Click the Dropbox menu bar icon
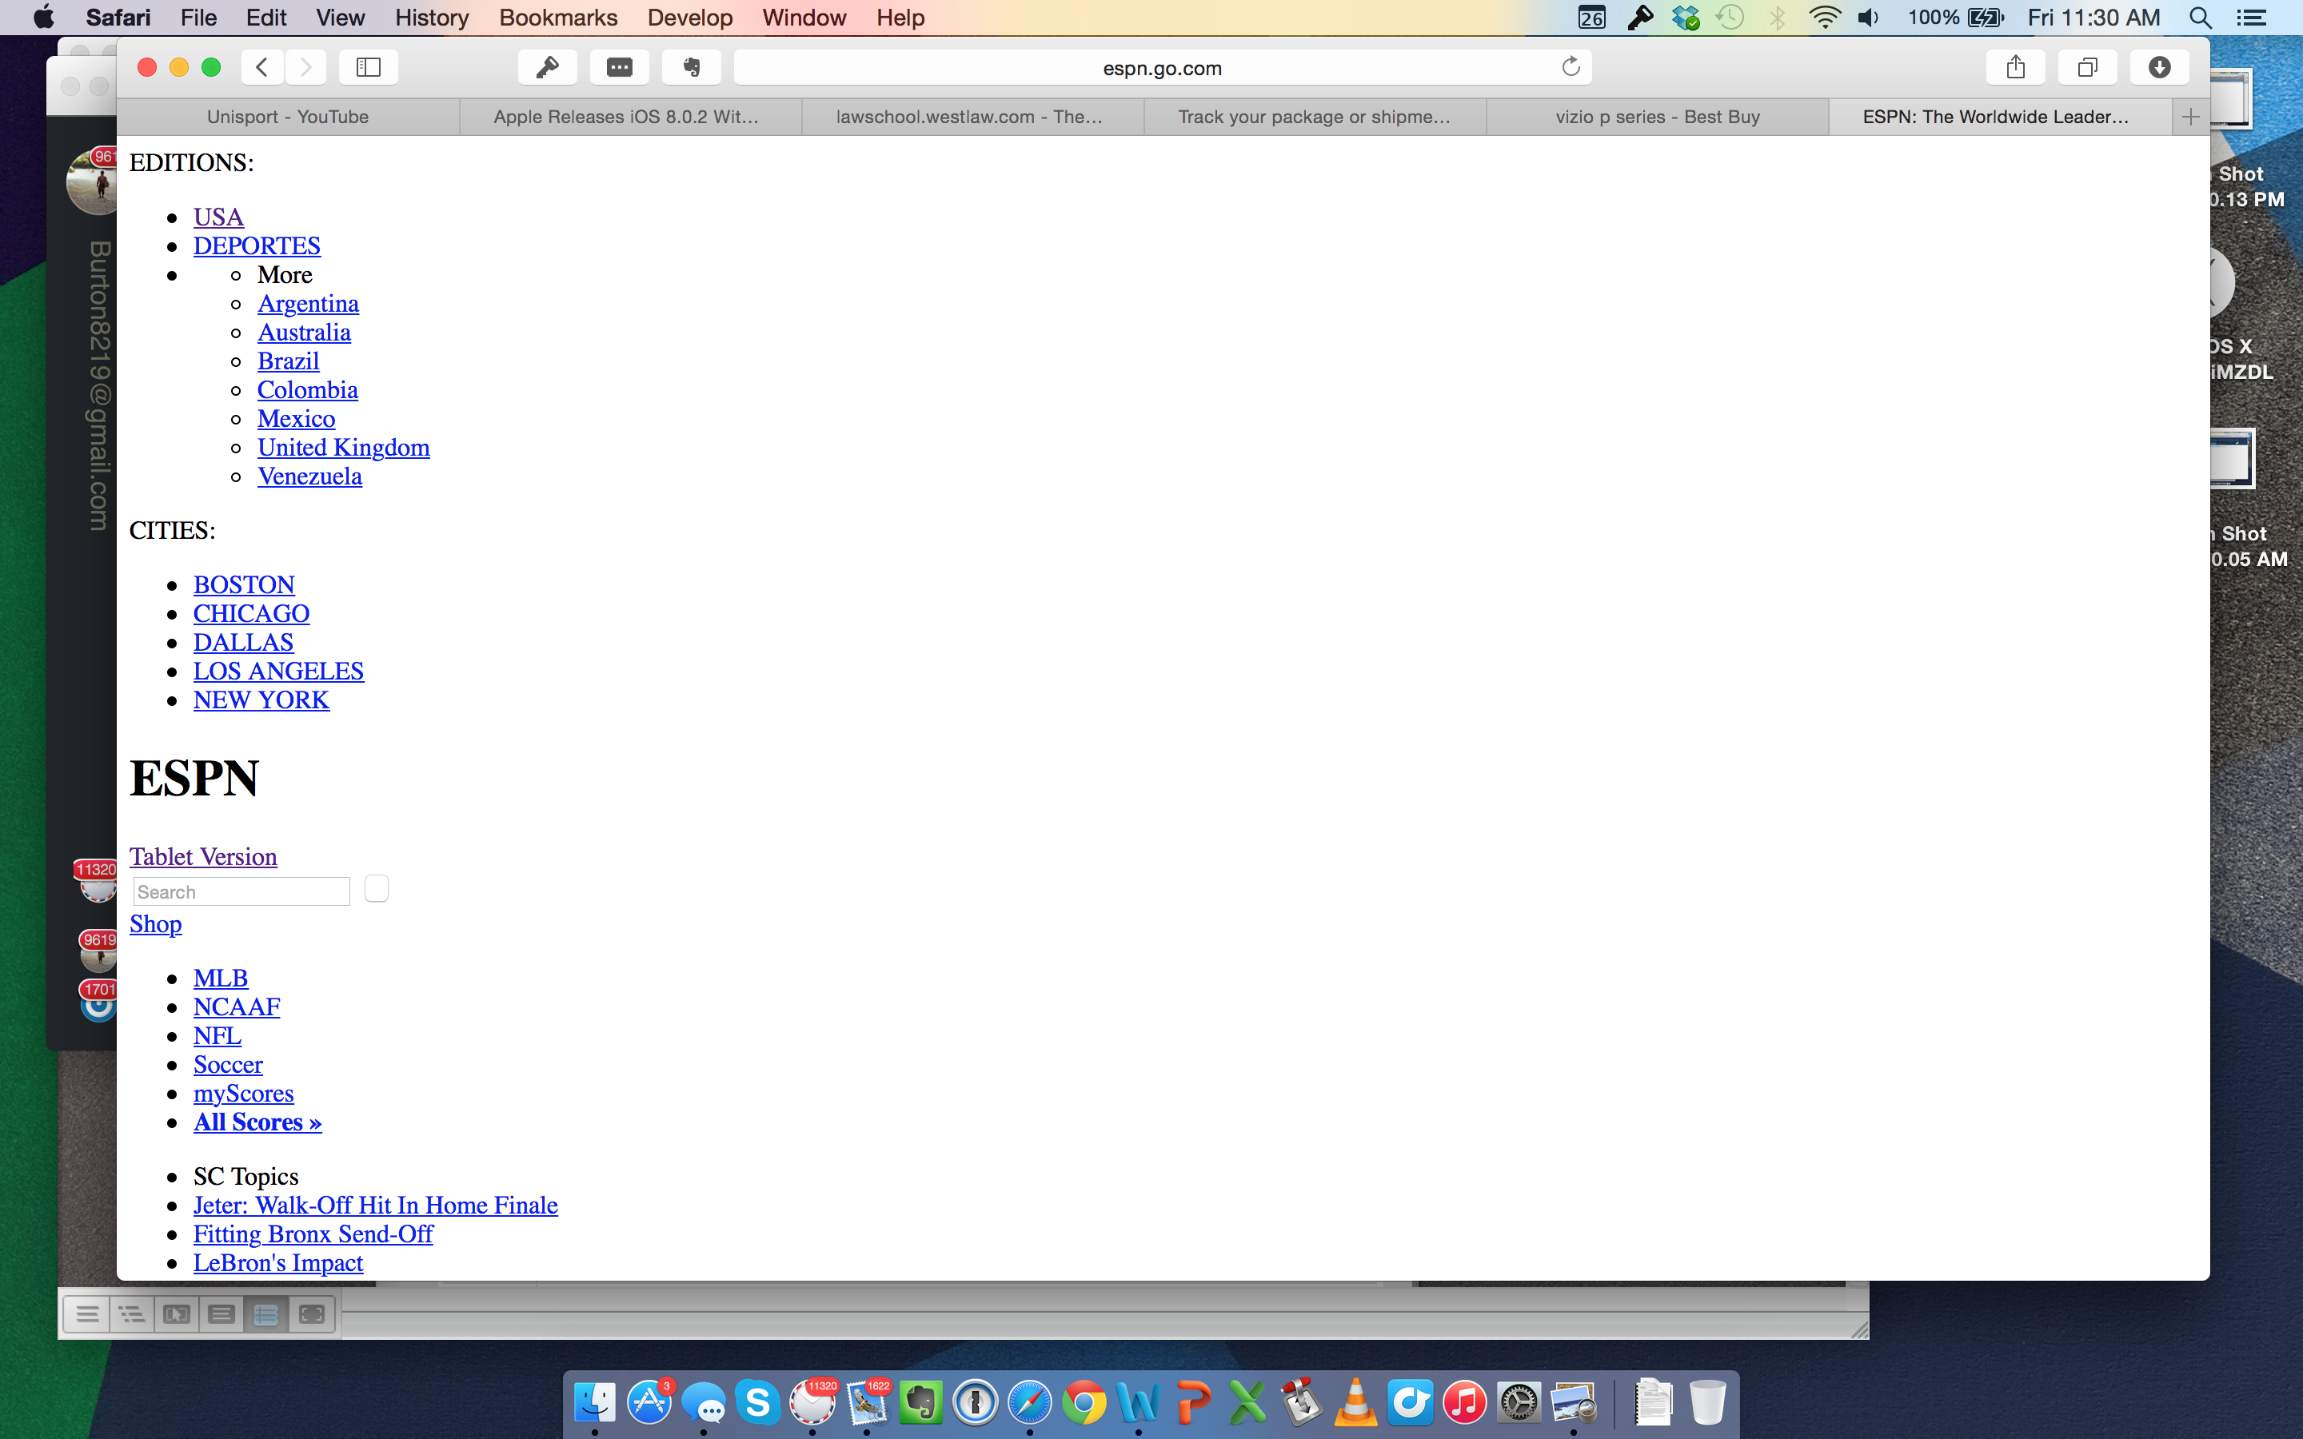This screenshot has width=2303, height=1439. pos(1686,17)
